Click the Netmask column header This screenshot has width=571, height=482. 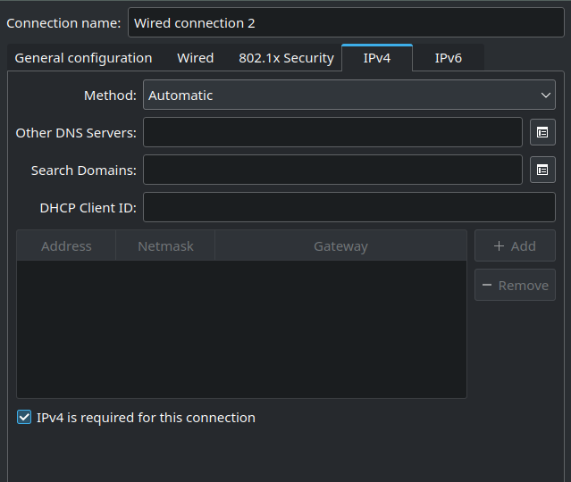click(x=165, y=246)
